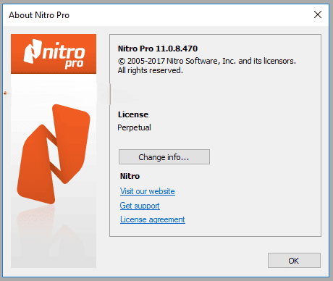
Task: Click the Nitro heading above the links
Action: pyautogui.click(x=130, y=176)
